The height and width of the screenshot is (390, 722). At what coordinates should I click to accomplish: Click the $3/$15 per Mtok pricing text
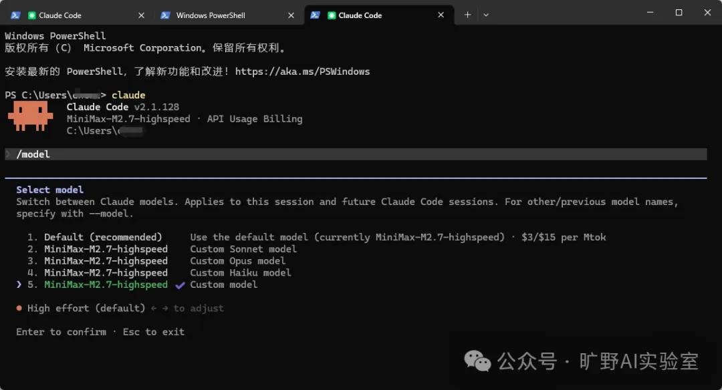click(x=564, y=237)
